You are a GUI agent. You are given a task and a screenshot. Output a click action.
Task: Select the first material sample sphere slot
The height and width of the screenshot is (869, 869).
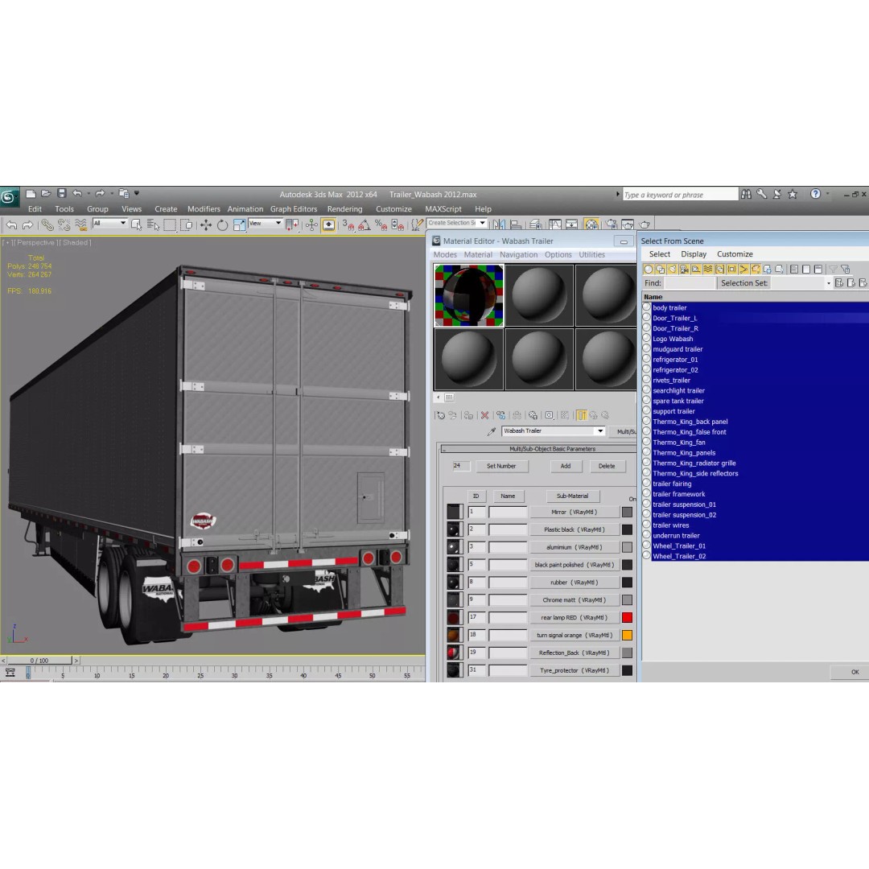(469, 295)
